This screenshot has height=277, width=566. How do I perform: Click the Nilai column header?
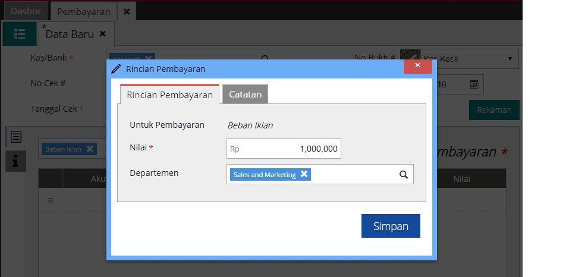click(x=461, y=178)
